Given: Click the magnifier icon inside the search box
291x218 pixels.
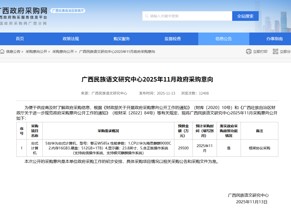Looking at the screenshot, I should point(146,16).
